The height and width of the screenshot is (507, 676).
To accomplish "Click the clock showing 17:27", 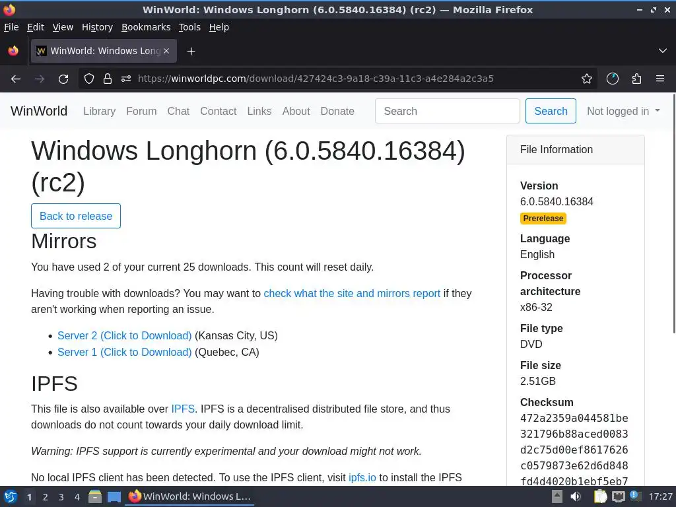I will point(660,496).
